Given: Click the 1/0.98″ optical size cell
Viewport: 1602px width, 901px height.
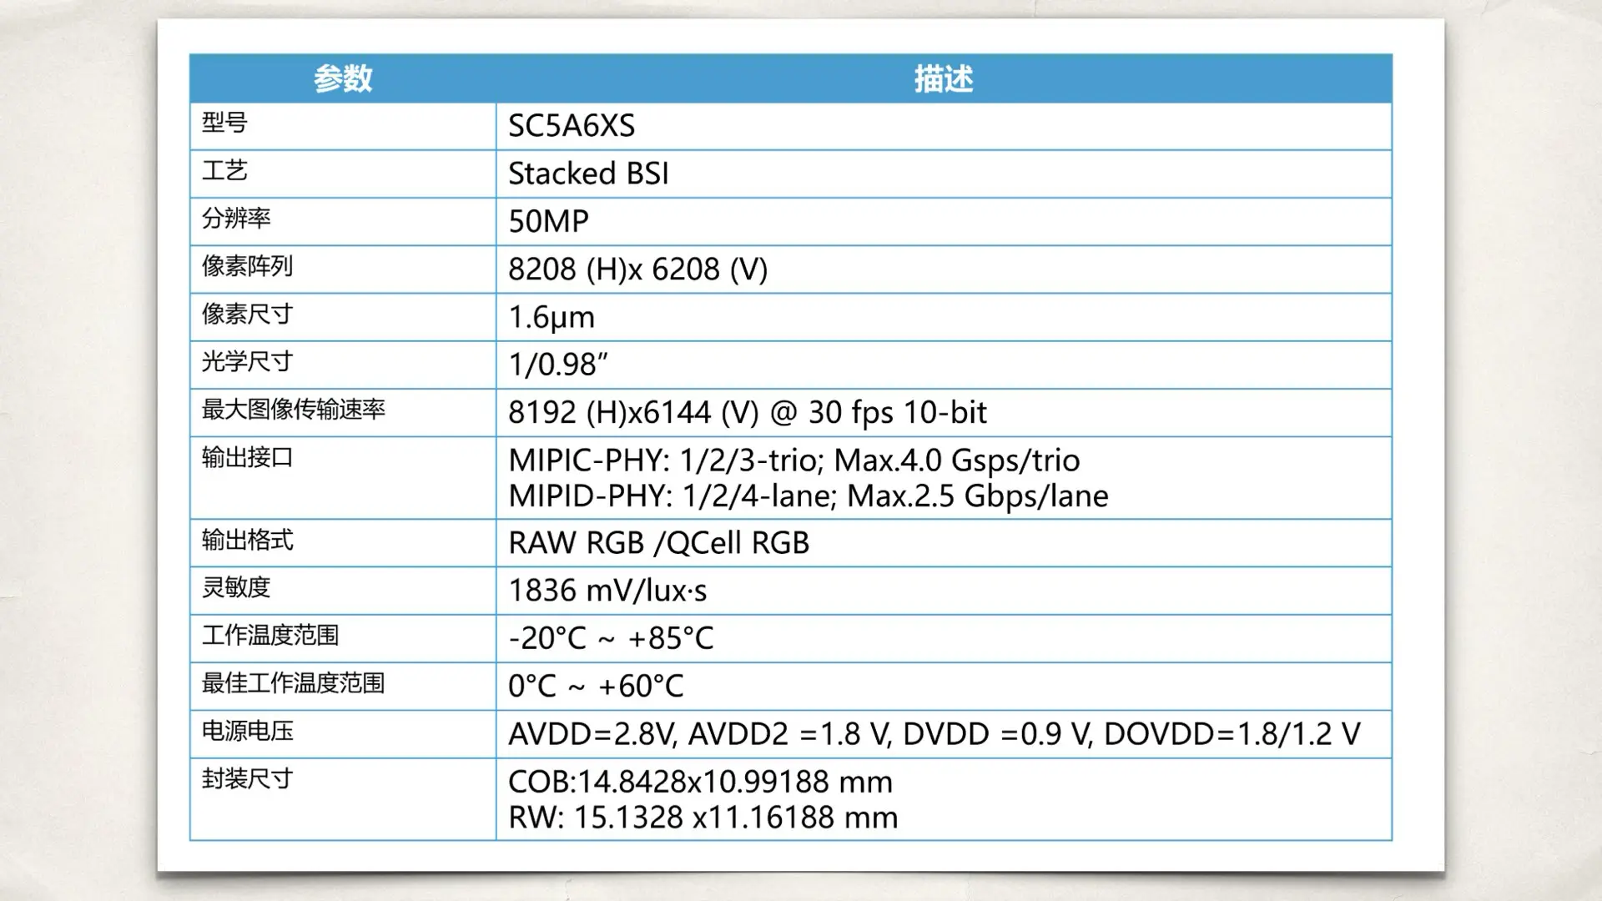Looking at the screenshot, I should [x=558, y=365].
